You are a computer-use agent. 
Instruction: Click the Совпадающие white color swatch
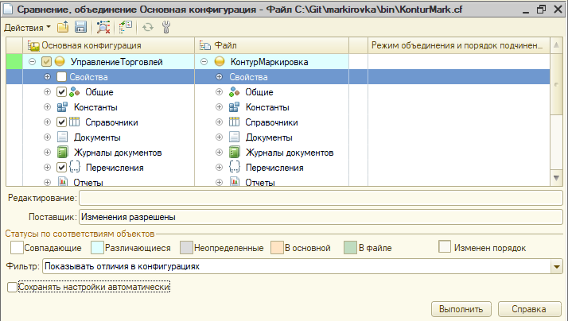17,248
